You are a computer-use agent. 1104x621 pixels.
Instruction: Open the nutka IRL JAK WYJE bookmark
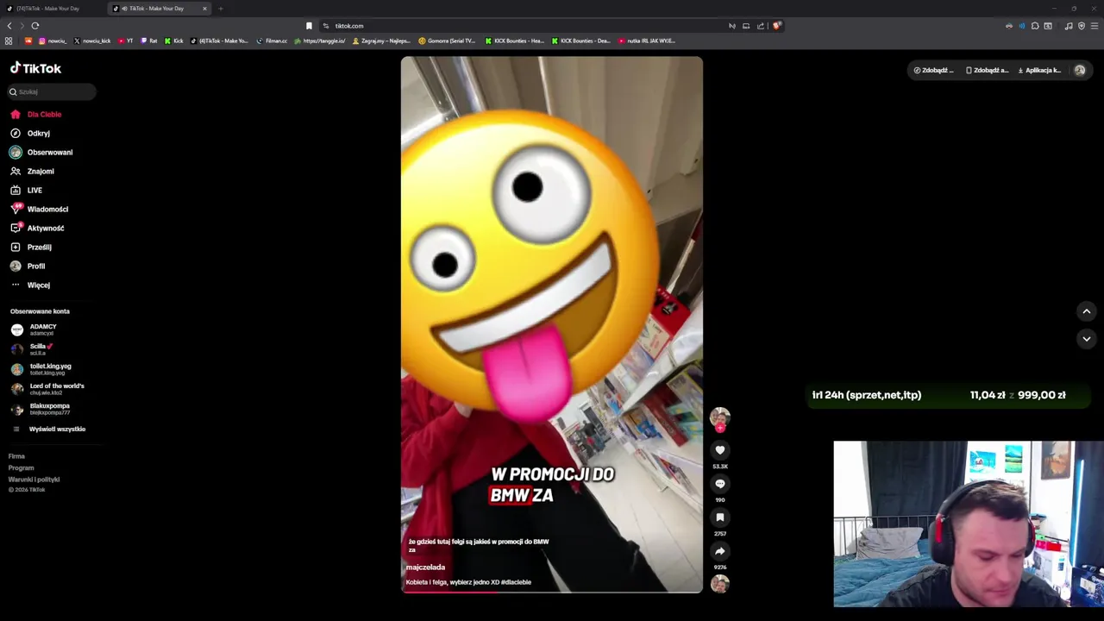click(647, 41)
